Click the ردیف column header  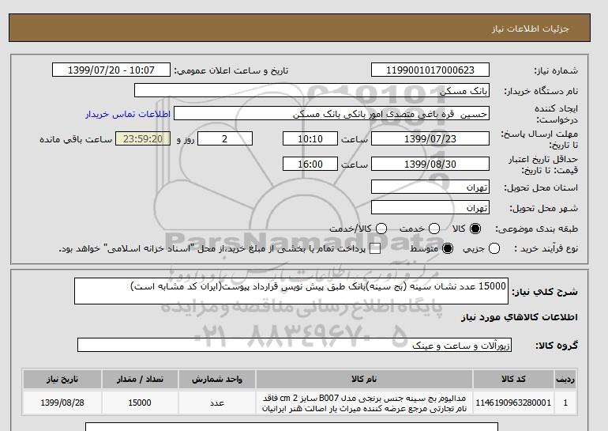pos(565,380)
